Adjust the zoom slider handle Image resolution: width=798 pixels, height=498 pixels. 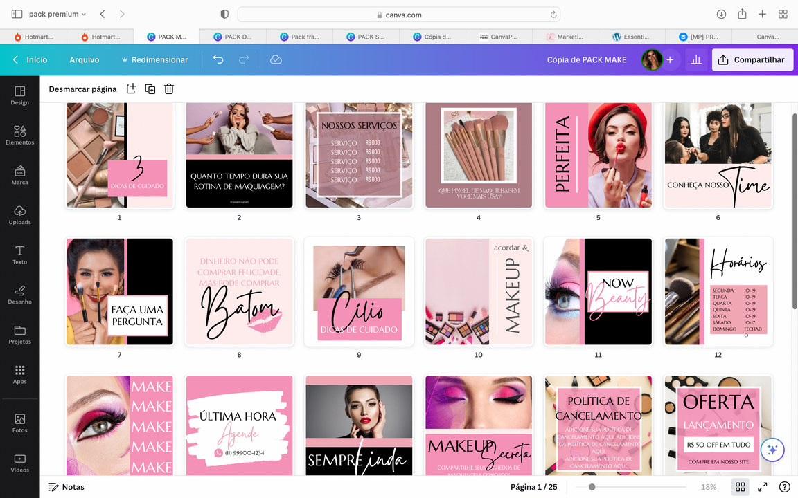pyautogui.click(x=592, y=487)
